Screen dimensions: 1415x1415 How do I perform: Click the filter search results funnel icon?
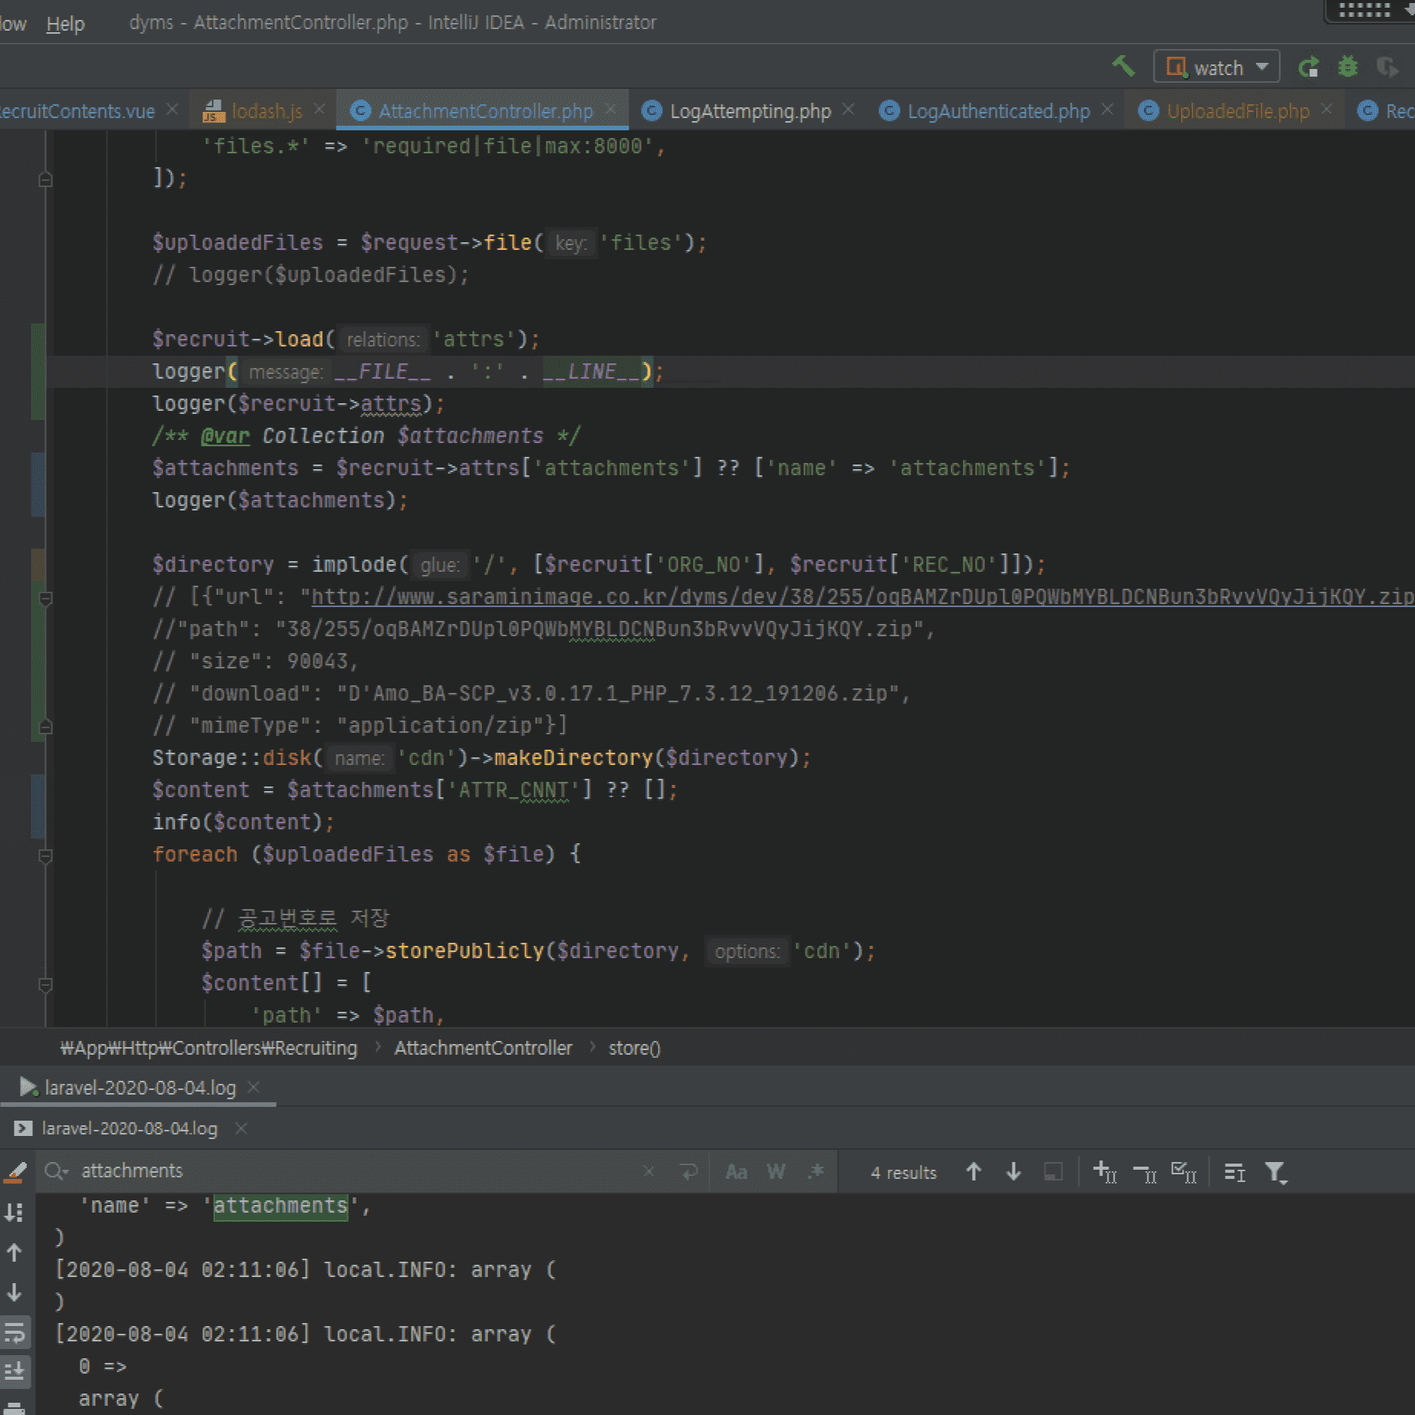coord(1275,1172)
